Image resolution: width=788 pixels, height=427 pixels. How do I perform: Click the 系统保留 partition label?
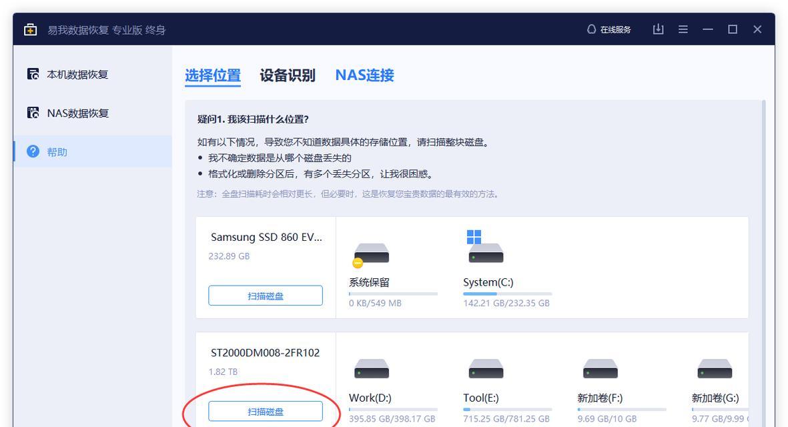(370, 282)
